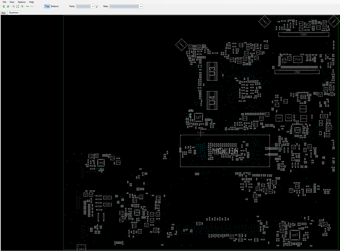Screen dimensions: 340x251
Task: Open the Help menu
Action: (31, 2)
